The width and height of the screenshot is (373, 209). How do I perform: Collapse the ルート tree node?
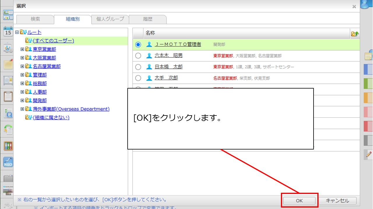(x=17, y=32)
